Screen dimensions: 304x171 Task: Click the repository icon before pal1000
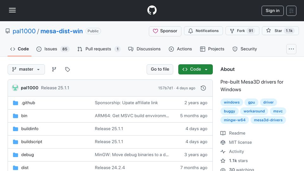(x=8, y=31)
